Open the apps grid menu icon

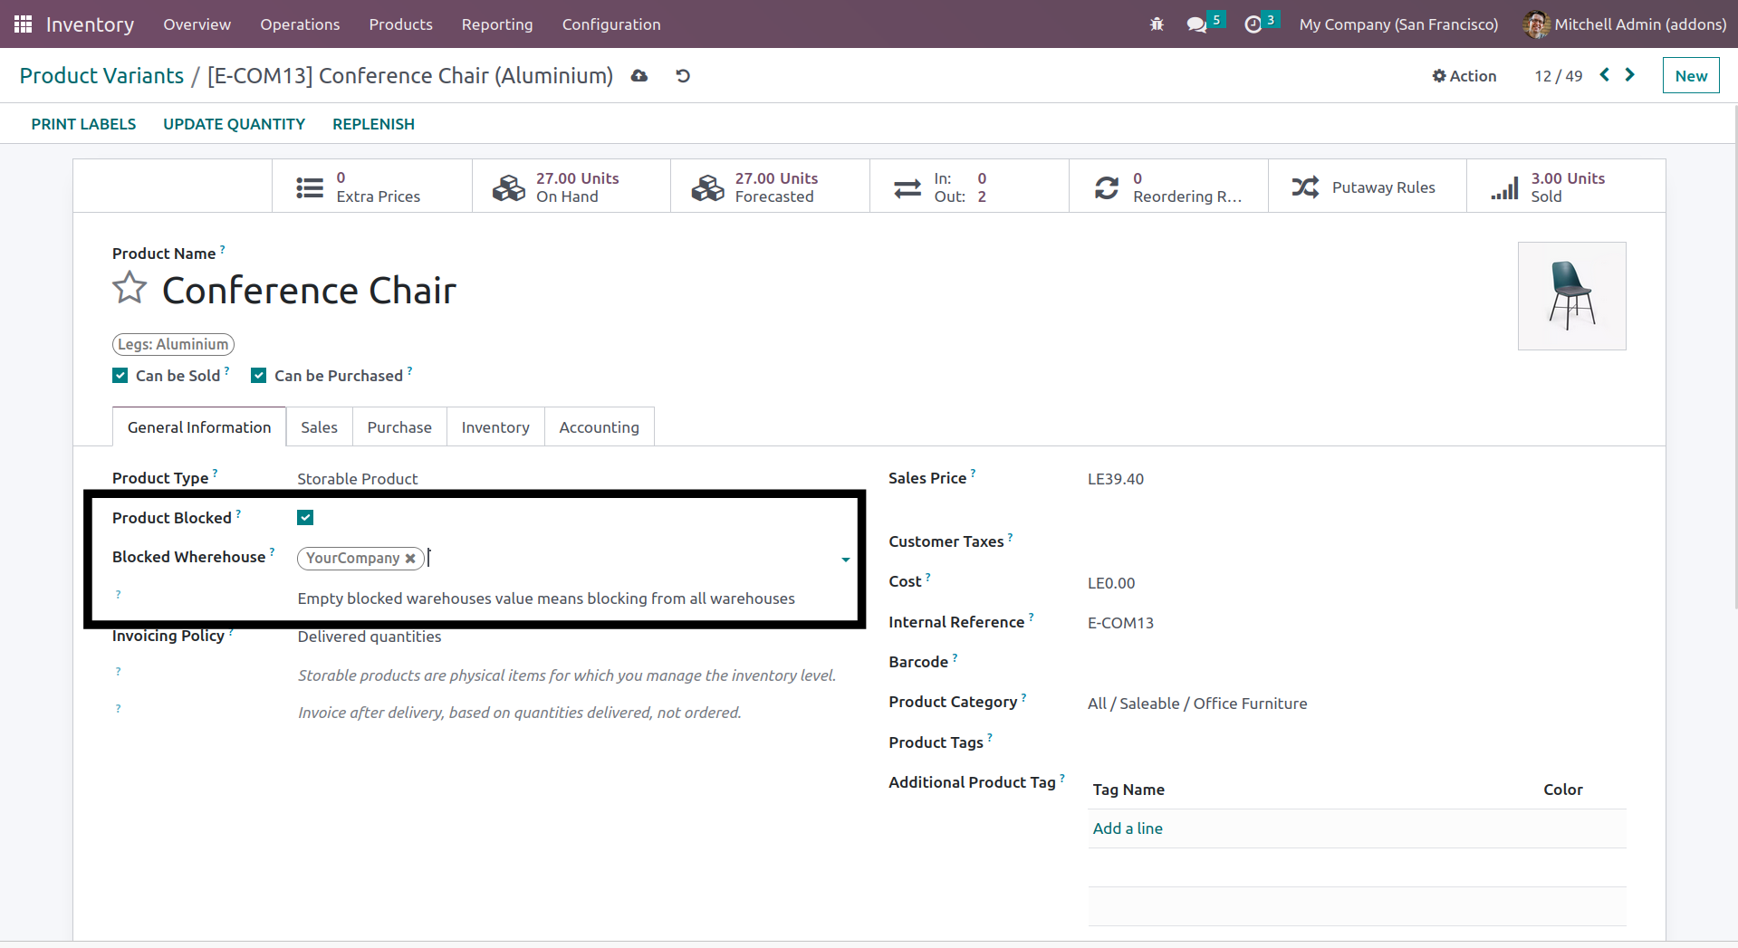(x=23, y=24)
